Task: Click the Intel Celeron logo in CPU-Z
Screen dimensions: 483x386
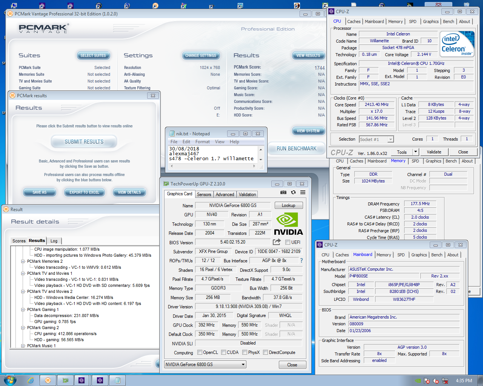Action: click(x=457, y=44)
